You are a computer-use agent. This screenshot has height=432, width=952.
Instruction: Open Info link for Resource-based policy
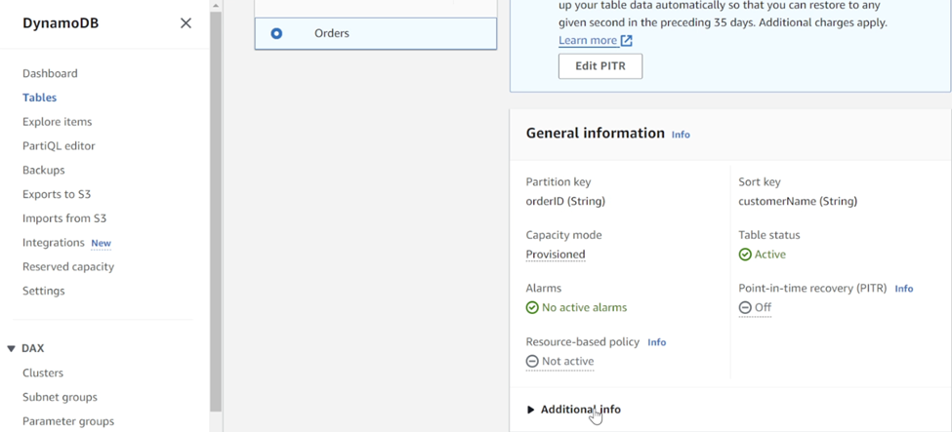click(x=657, y=342)
